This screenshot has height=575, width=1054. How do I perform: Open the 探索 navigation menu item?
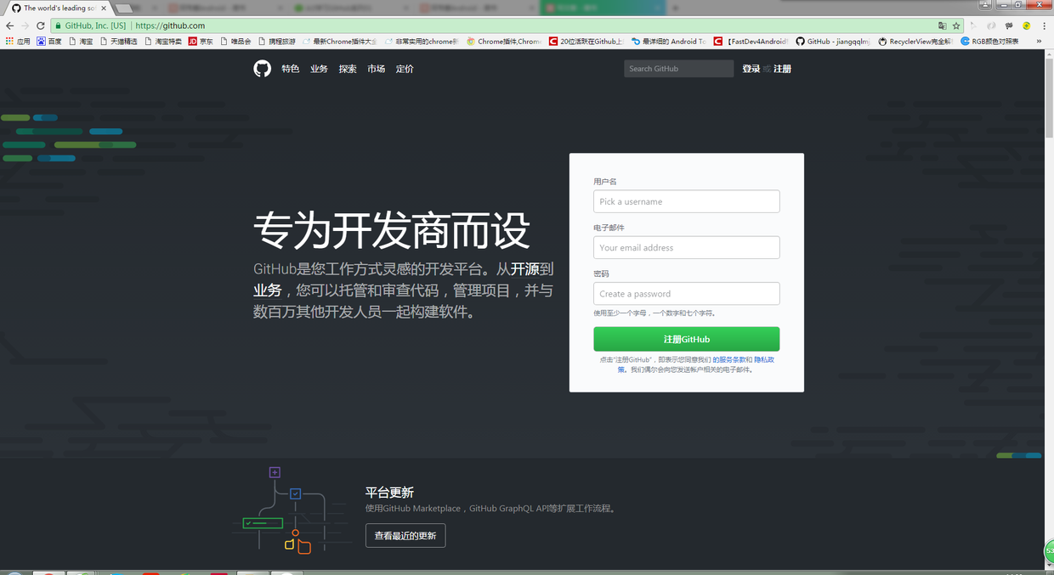click(348, 69)
